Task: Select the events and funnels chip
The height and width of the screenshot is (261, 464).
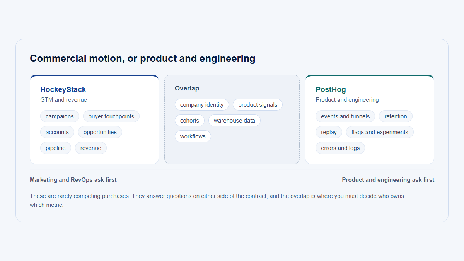Action: [345, 116]
